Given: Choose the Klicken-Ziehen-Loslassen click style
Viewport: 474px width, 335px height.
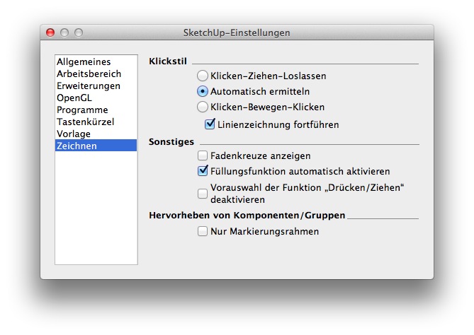Looking at the screenshot, I should click(203, 76).
